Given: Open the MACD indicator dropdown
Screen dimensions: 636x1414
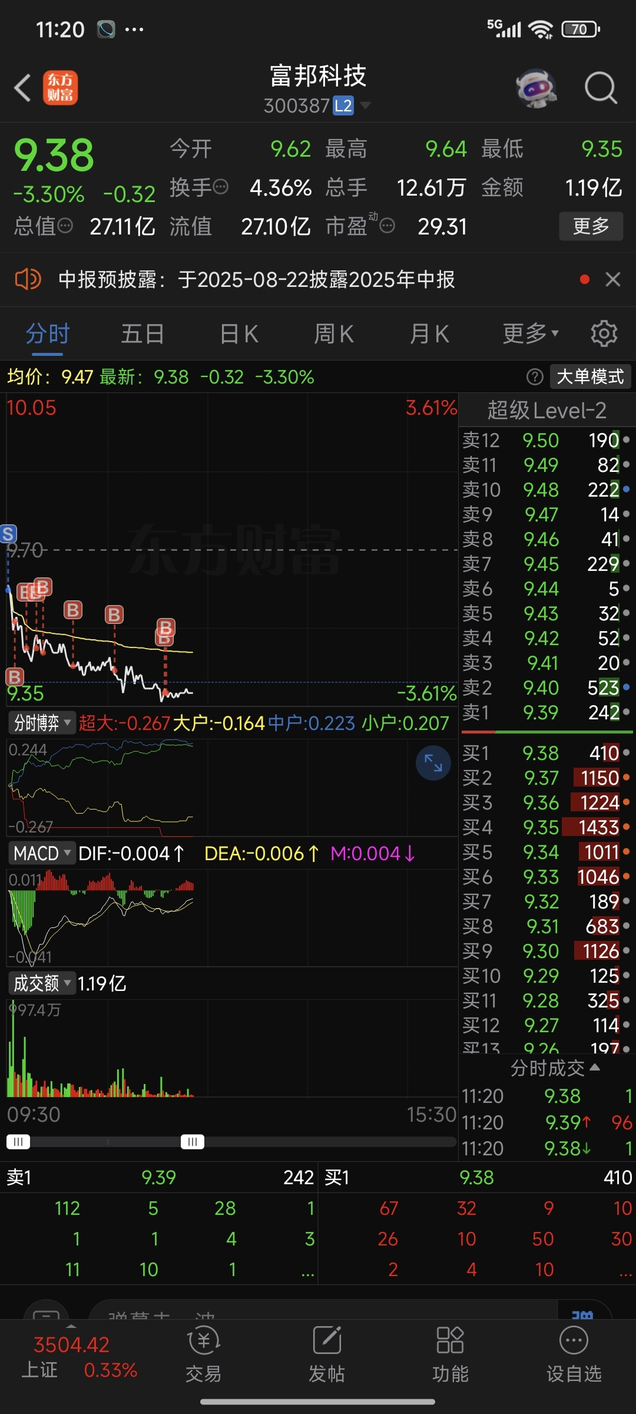Looking at the screenshot, I should [x=42, y=853].
